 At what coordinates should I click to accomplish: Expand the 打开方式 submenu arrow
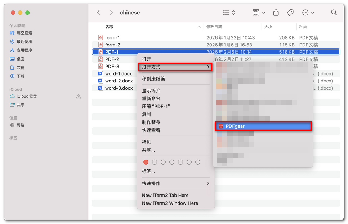pyautogui.click(x=208, y=67)
